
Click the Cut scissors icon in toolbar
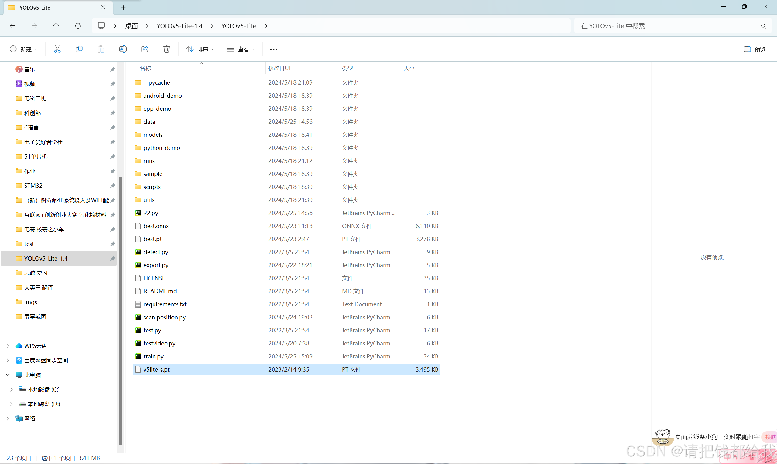57,49
